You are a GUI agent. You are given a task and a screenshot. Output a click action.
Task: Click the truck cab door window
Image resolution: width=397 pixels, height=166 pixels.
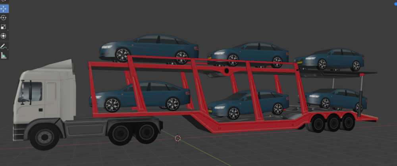[x=33, y=91]
